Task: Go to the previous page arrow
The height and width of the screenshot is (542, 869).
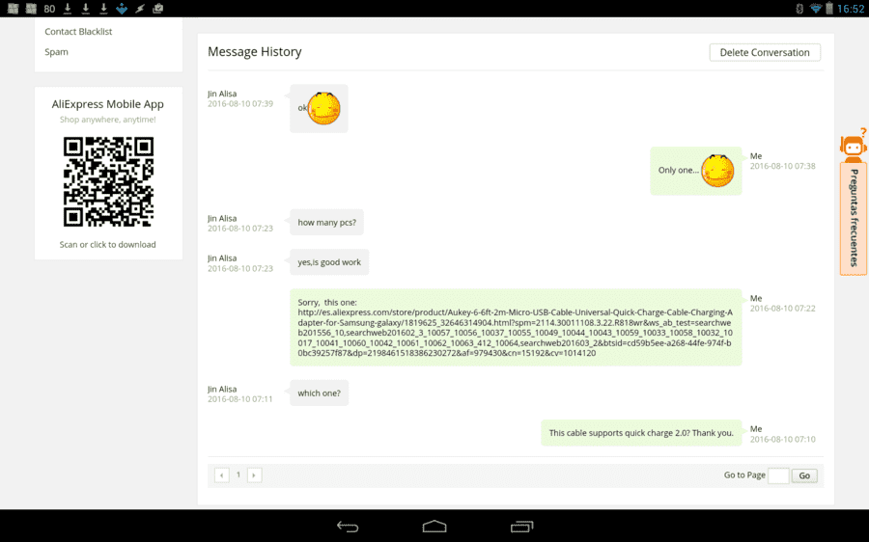Action: coord(222,475)
